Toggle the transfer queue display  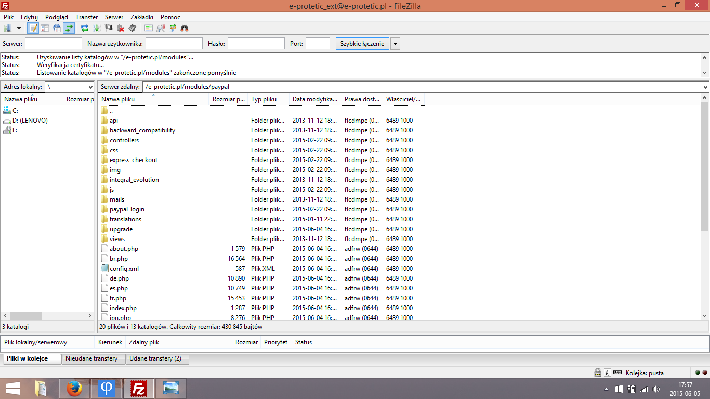click(69, 28)
